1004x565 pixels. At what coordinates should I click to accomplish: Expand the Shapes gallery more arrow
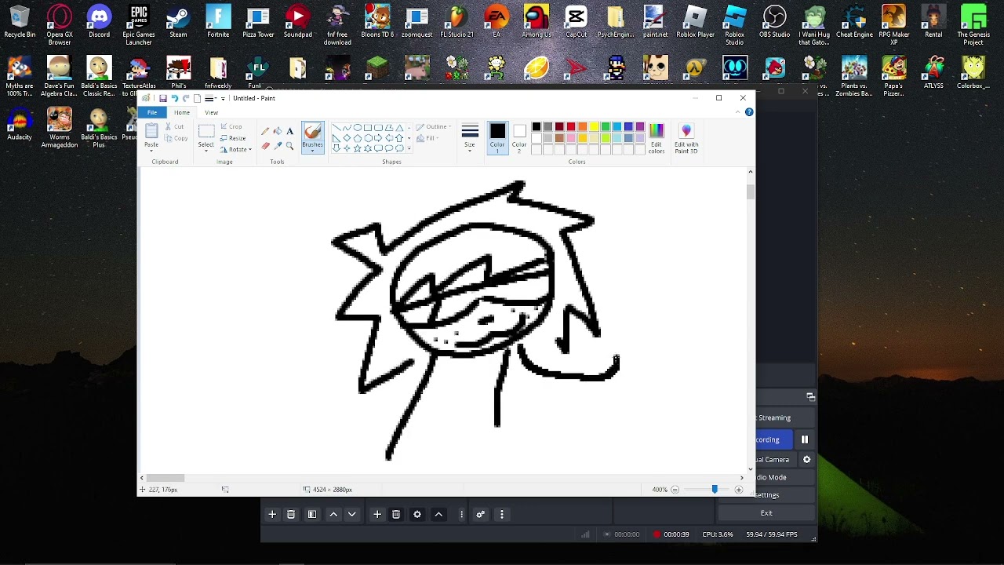click(409, 148)
